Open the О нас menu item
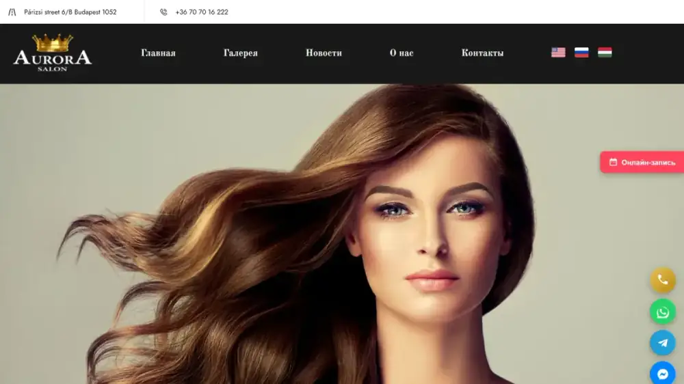Viewport: 684px width, 384px height. [402, 53]
